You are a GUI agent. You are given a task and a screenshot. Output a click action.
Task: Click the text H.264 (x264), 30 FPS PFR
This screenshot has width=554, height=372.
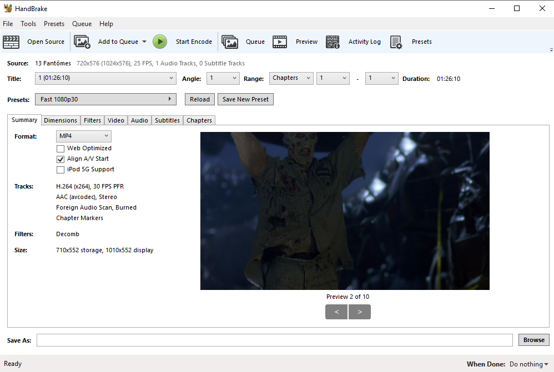click(x=90, y=186)
